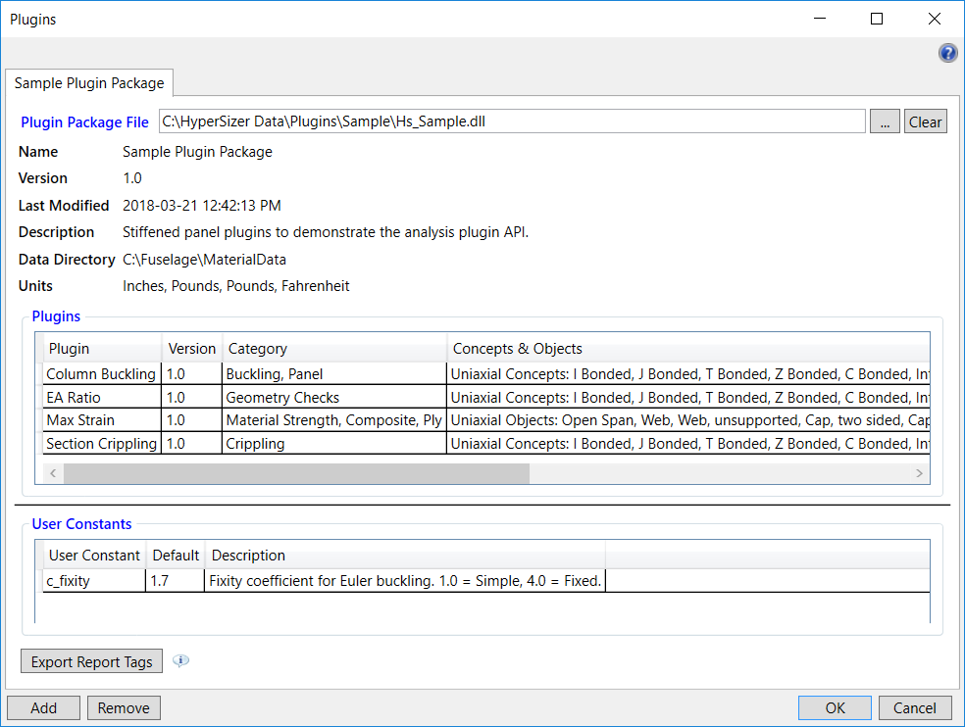The image size is (965, 727).
Task: Click the 1.7 default value cell
Action: [176, 581]
